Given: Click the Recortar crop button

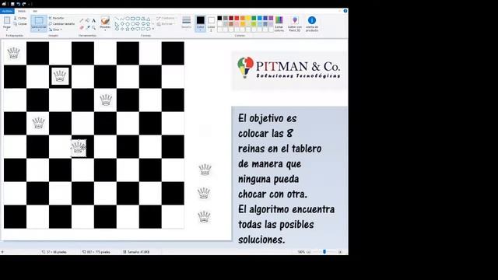Looking at the screenshot, I should tap(57, 18).
